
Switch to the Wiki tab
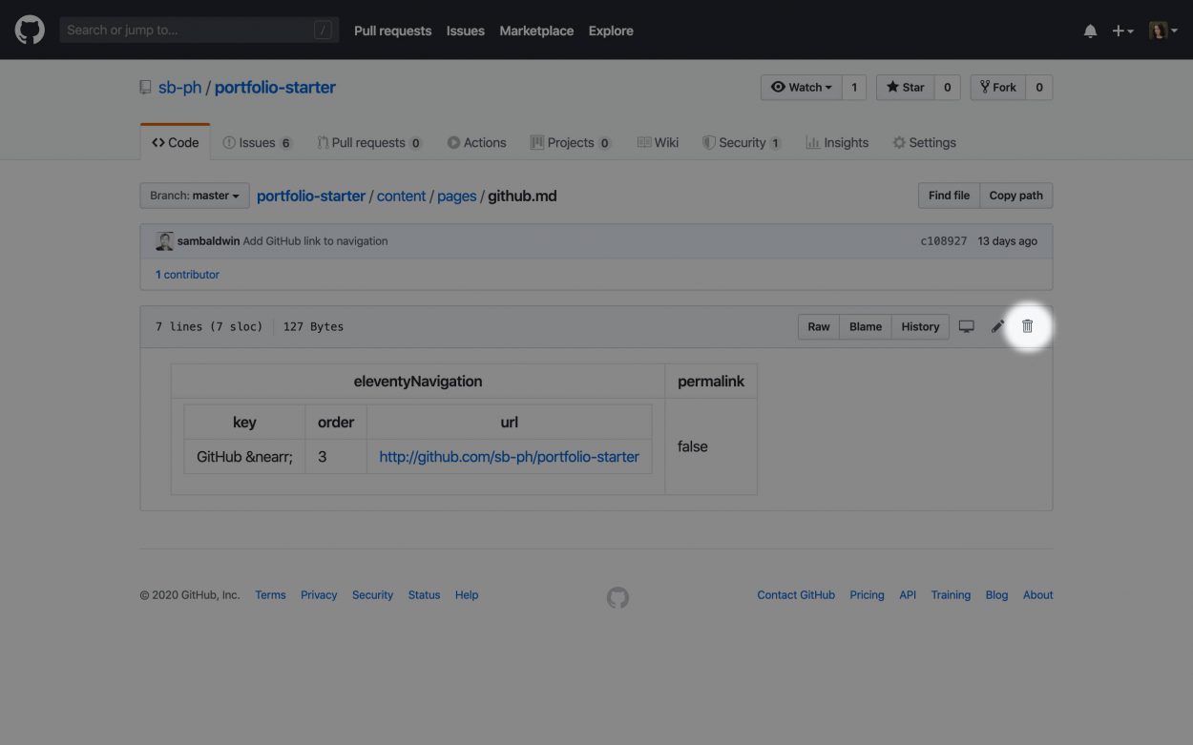[658, 142]
